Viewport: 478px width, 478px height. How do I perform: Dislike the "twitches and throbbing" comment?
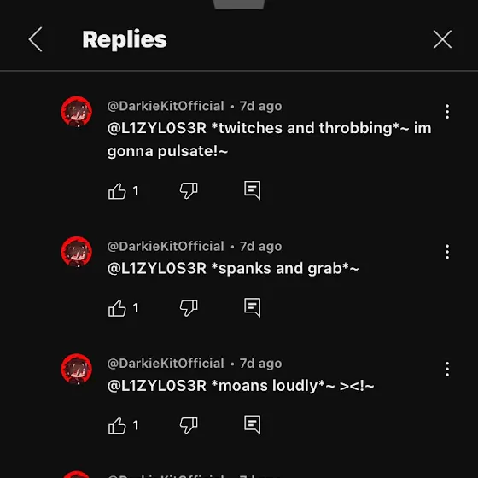pos(189,191)
